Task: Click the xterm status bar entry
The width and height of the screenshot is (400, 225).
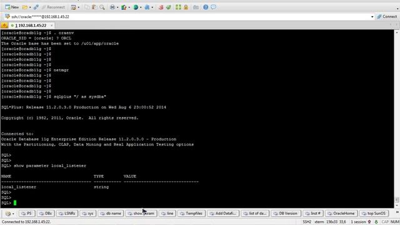Action: (x=319, y=222)
